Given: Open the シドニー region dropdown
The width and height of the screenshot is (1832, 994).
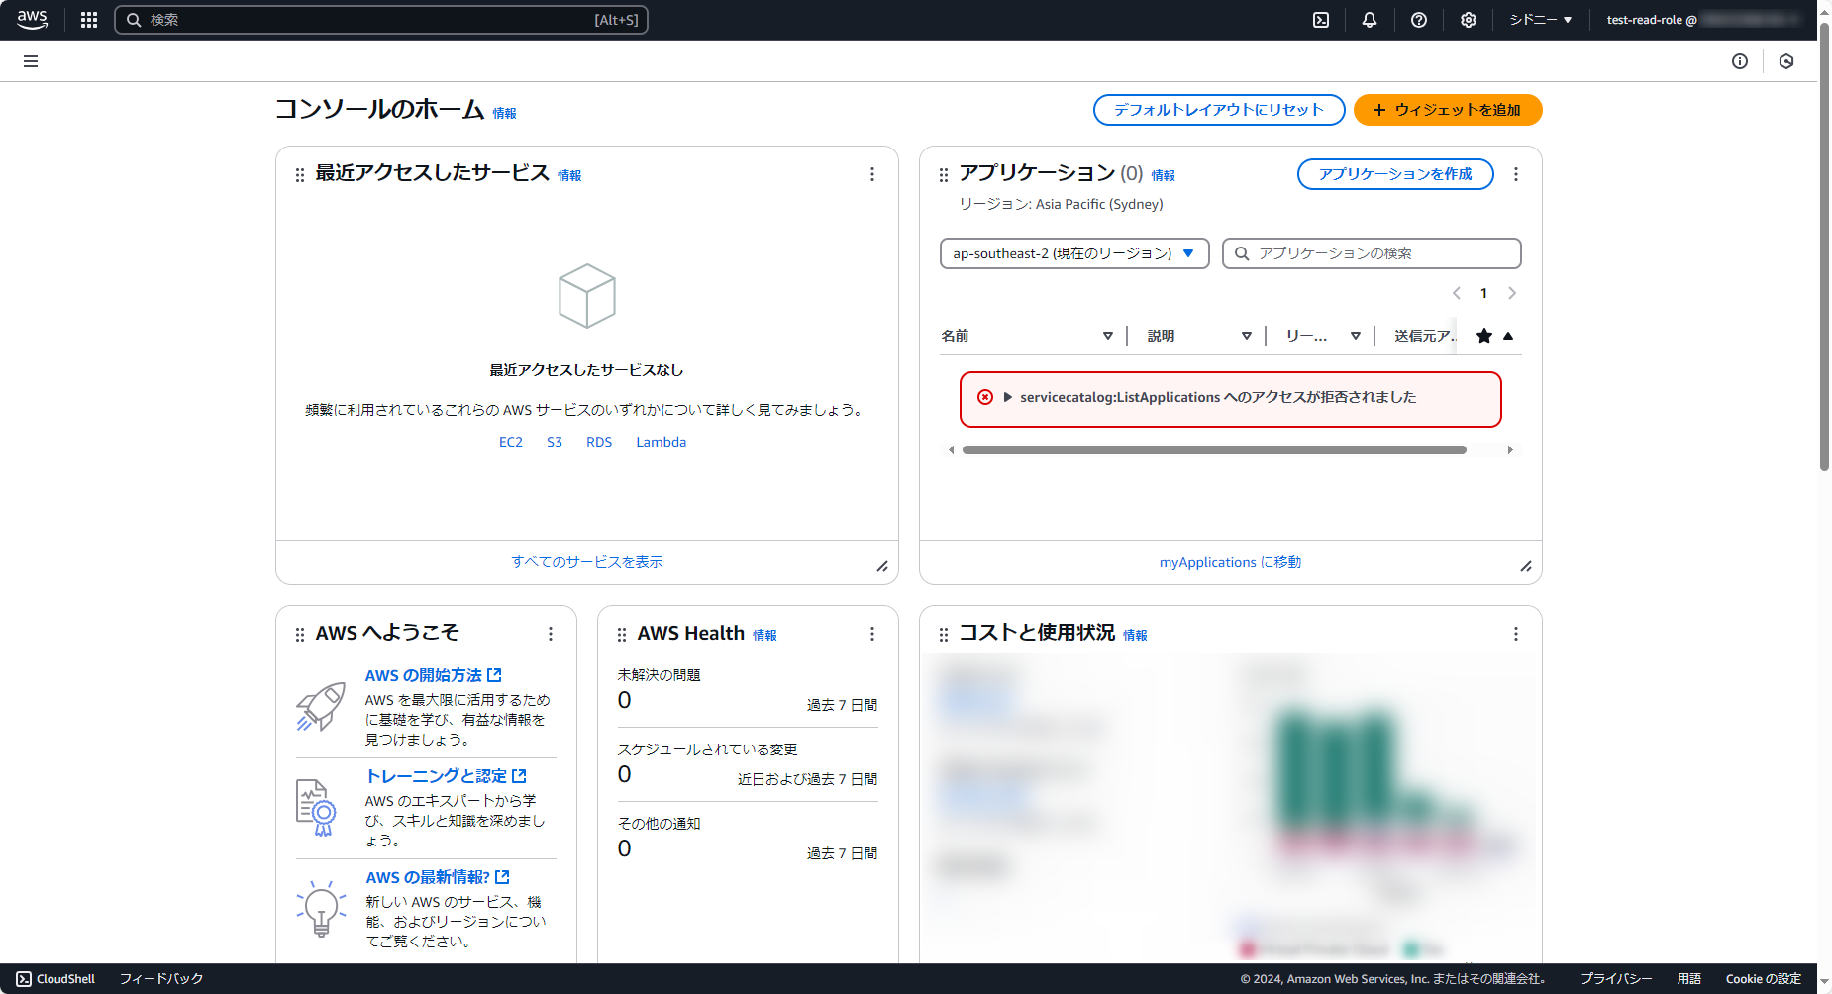Looking at the screenshot, I should pos(1541,20).
